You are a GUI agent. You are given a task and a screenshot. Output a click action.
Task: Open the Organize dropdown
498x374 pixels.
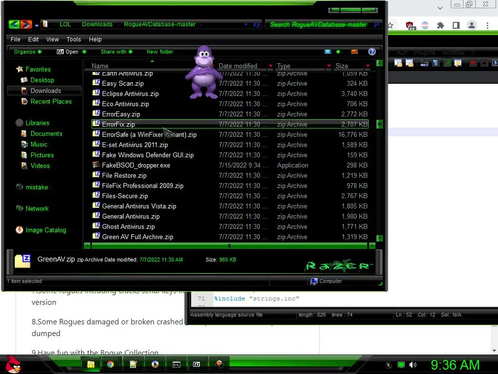[x=28, y=52]
